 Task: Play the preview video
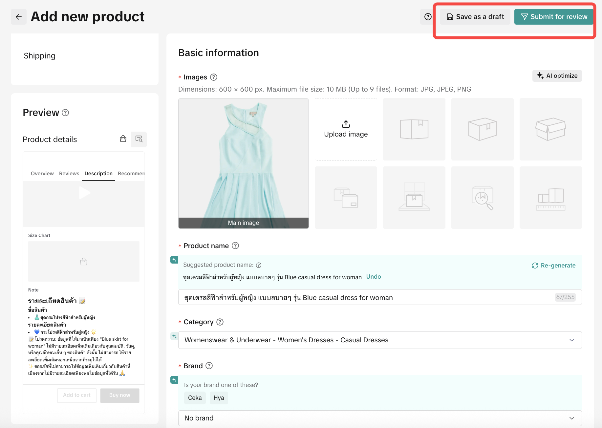84,193
